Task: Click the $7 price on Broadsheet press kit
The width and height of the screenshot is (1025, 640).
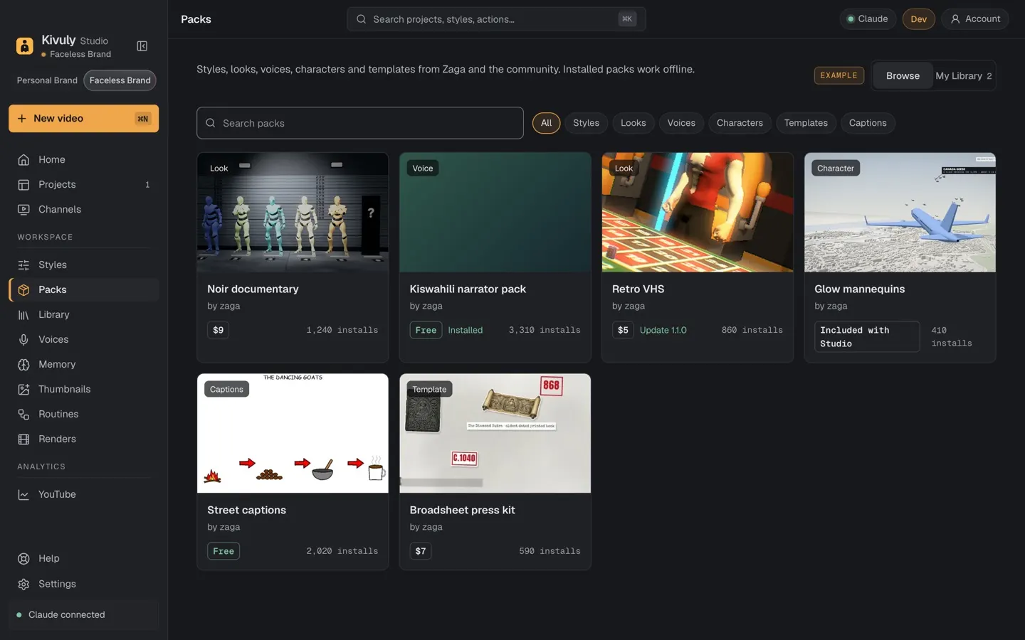Action: point(421,551)
